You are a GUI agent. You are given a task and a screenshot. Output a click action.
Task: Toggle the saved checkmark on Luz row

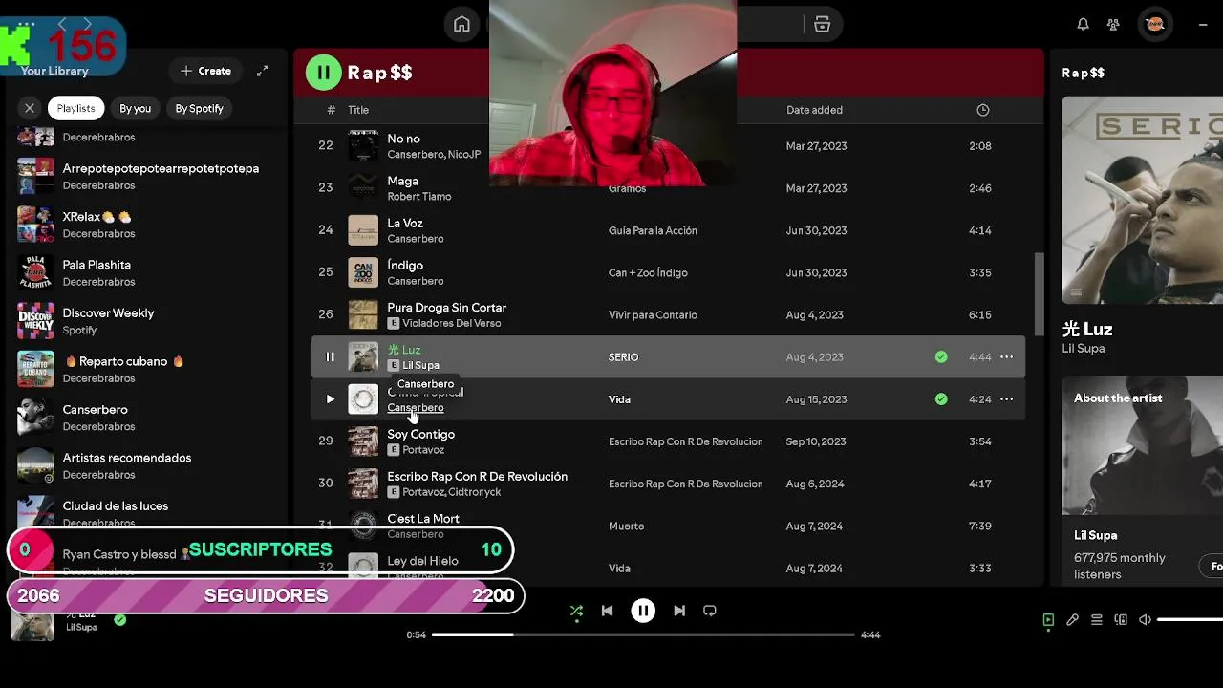click(941, 356)
